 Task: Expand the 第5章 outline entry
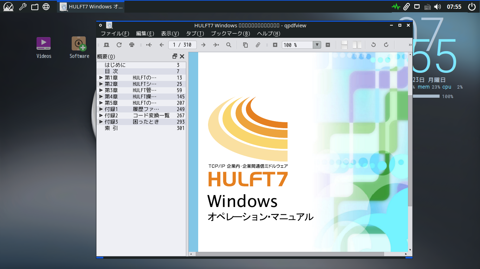tap(101, 103)
